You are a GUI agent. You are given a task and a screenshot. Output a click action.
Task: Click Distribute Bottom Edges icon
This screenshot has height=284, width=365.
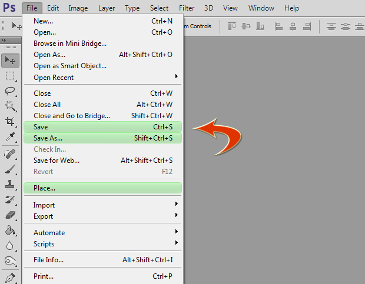[x=360, y=26]
